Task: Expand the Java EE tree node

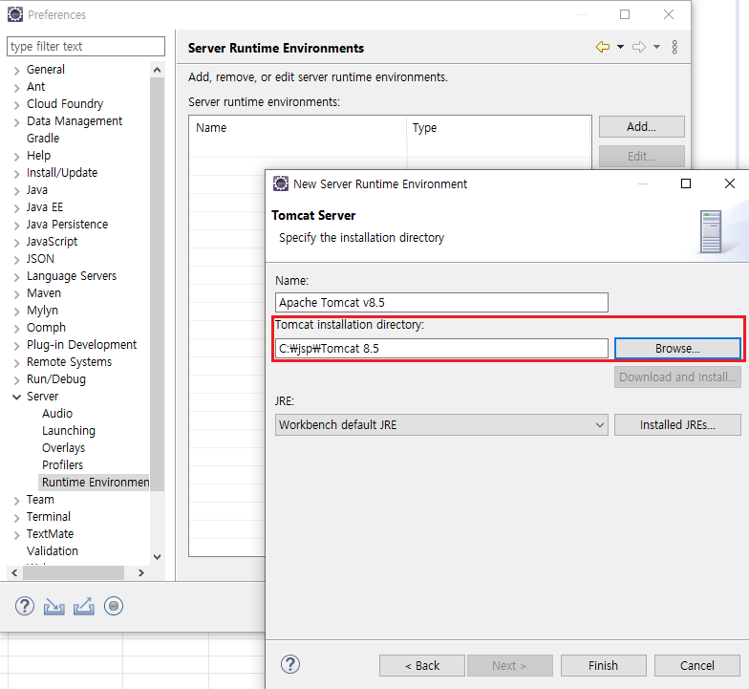Action: pyautogui.click(x=17, y=208)
